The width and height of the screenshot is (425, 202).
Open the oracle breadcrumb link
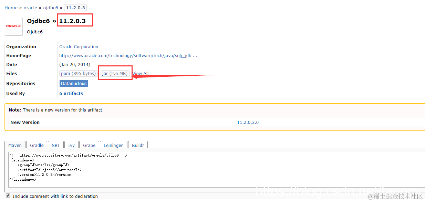(x=30, y=8)
